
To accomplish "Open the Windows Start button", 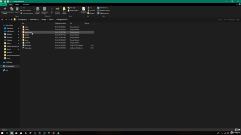I will tap(2, 133).
